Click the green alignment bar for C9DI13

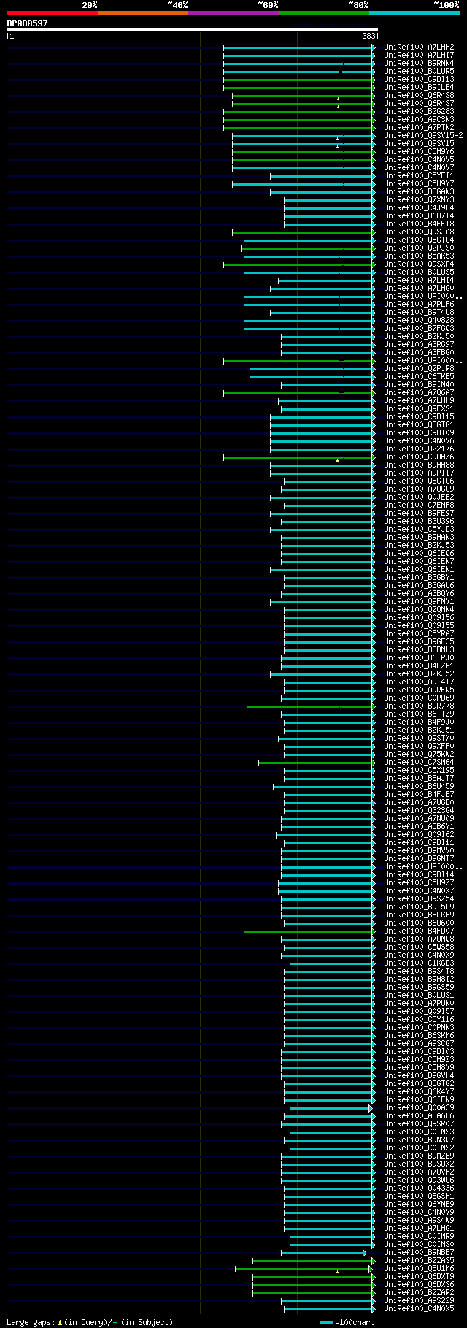click(300, 80)
